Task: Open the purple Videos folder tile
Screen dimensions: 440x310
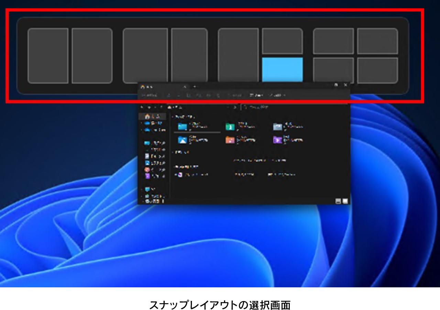Action: (277, 140)
